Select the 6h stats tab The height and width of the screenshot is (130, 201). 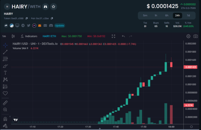pos(166,16)
